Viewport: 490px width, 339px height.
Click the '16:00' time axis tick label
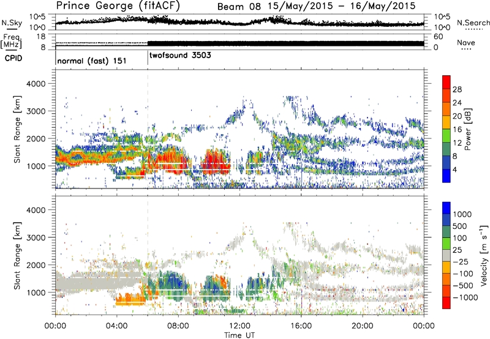pyautogui.click(x=301, y=326)
